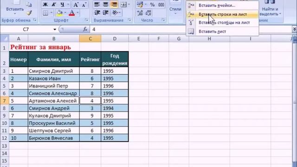297x167 pixels.
Task: Click the fx insert function icon
Action: 85,29
